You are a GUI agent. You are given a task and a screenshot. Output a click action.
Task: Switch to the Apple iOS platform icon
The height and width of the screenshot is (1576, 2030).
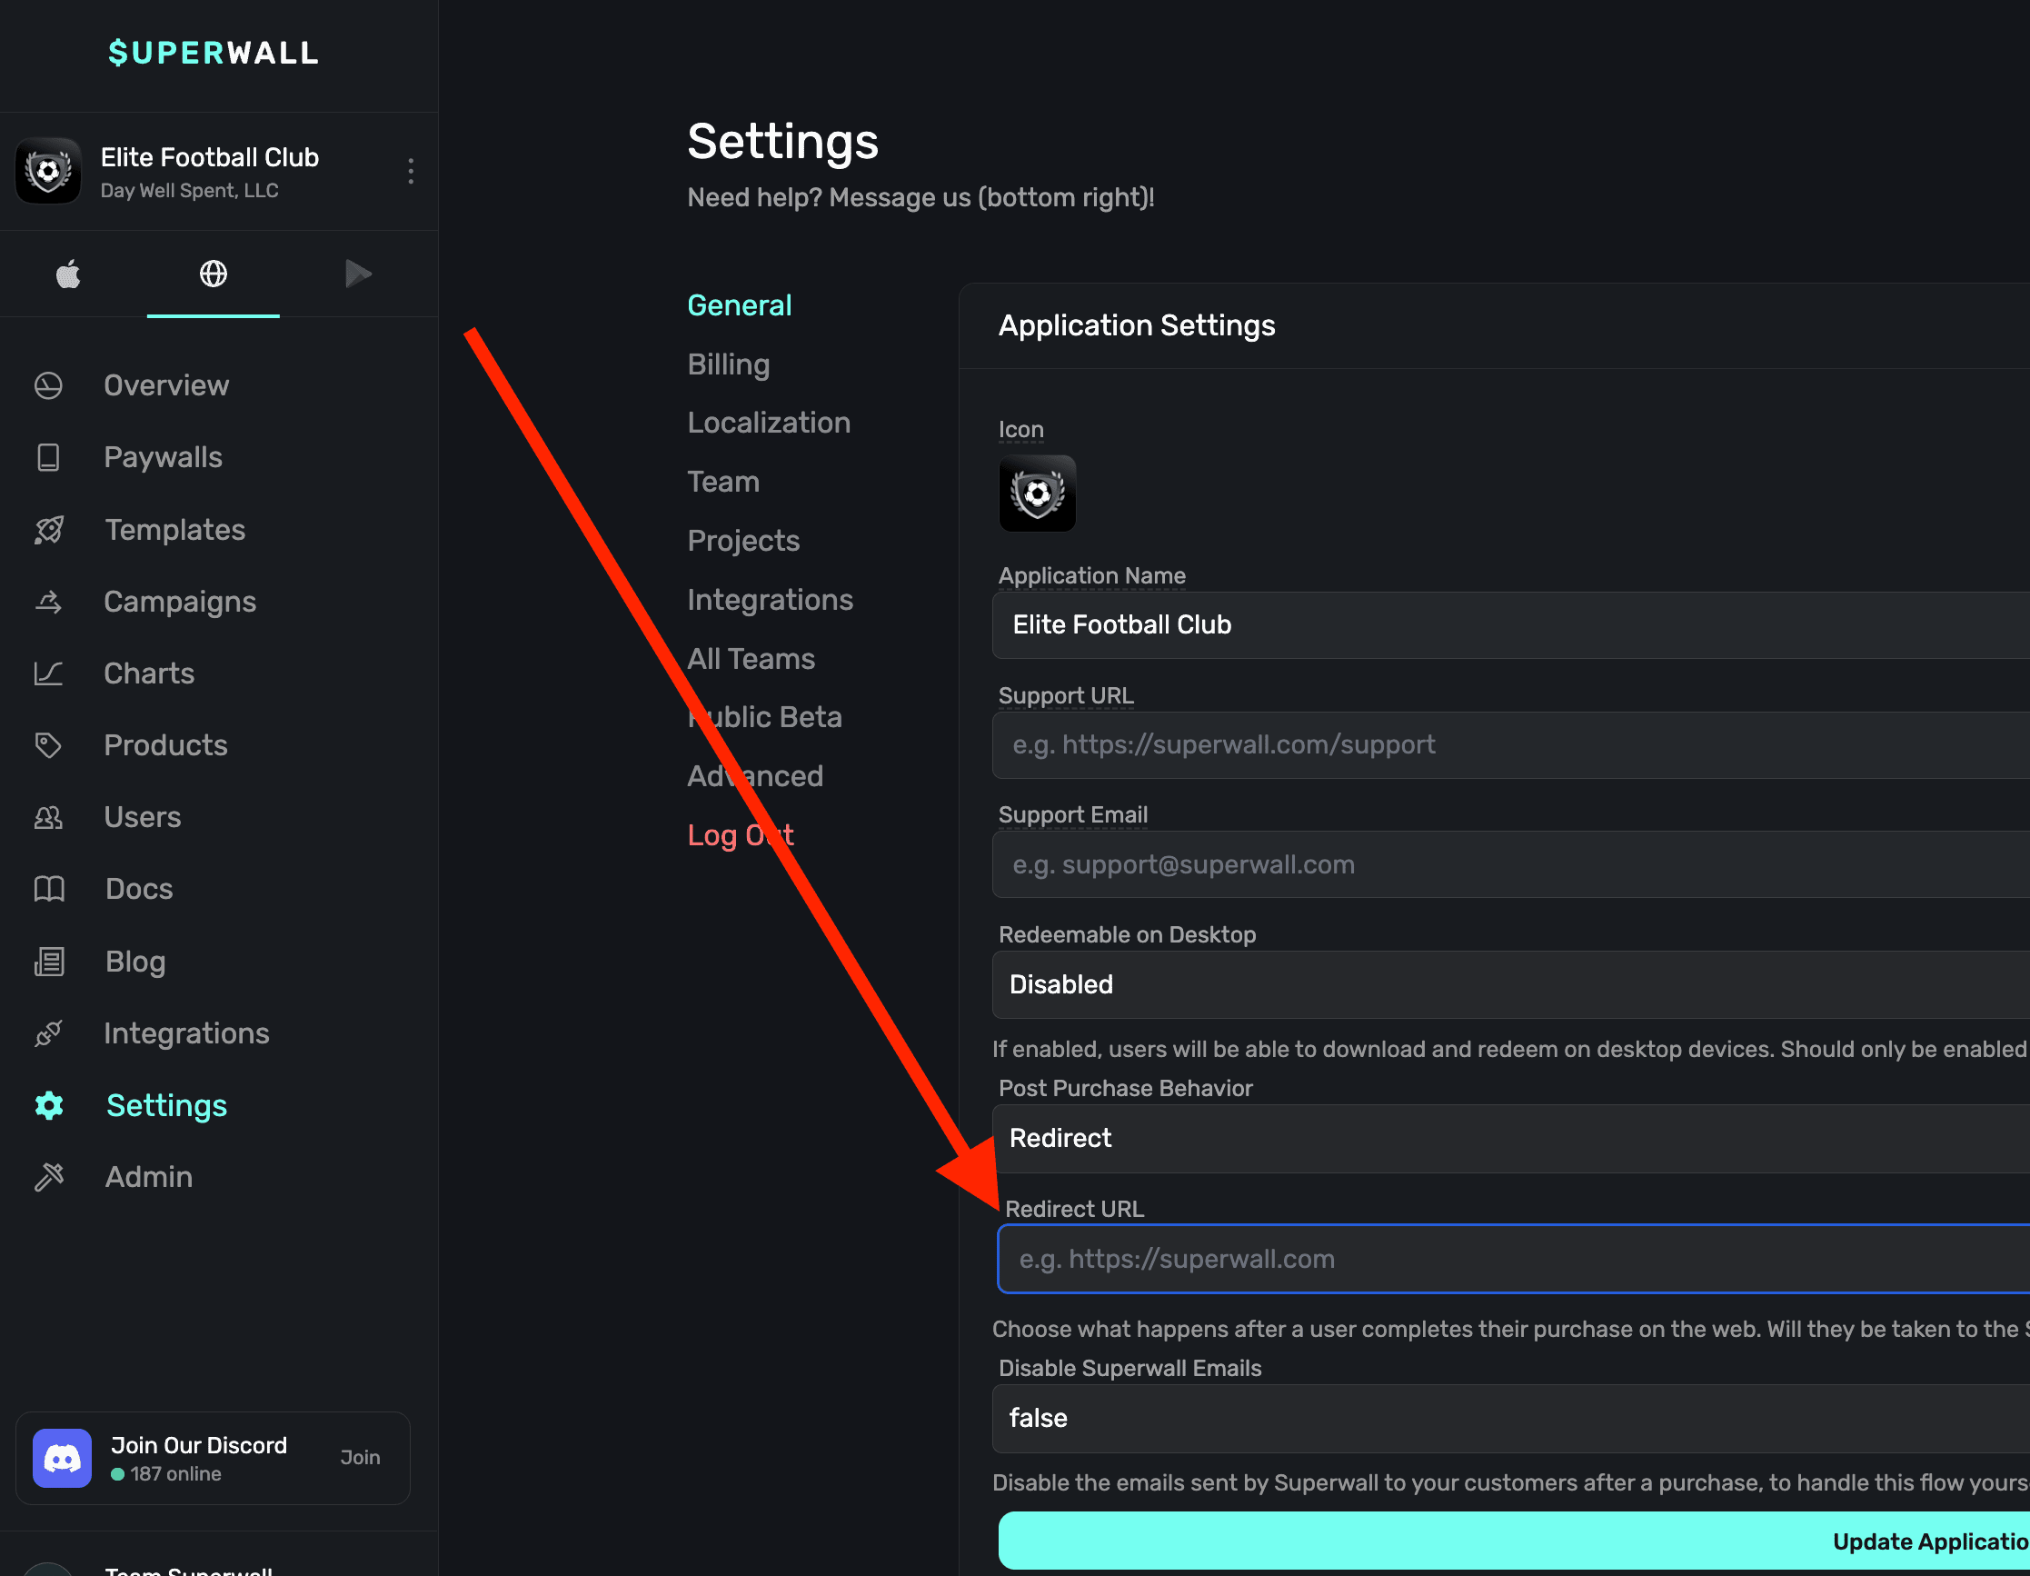click(x=68, y=274)
